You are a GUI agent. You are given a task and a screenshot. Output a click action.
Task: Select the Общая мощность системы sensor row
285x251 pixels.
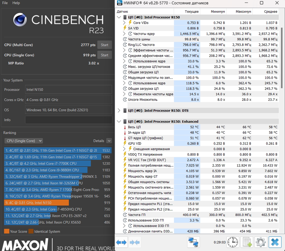[201, 182]
